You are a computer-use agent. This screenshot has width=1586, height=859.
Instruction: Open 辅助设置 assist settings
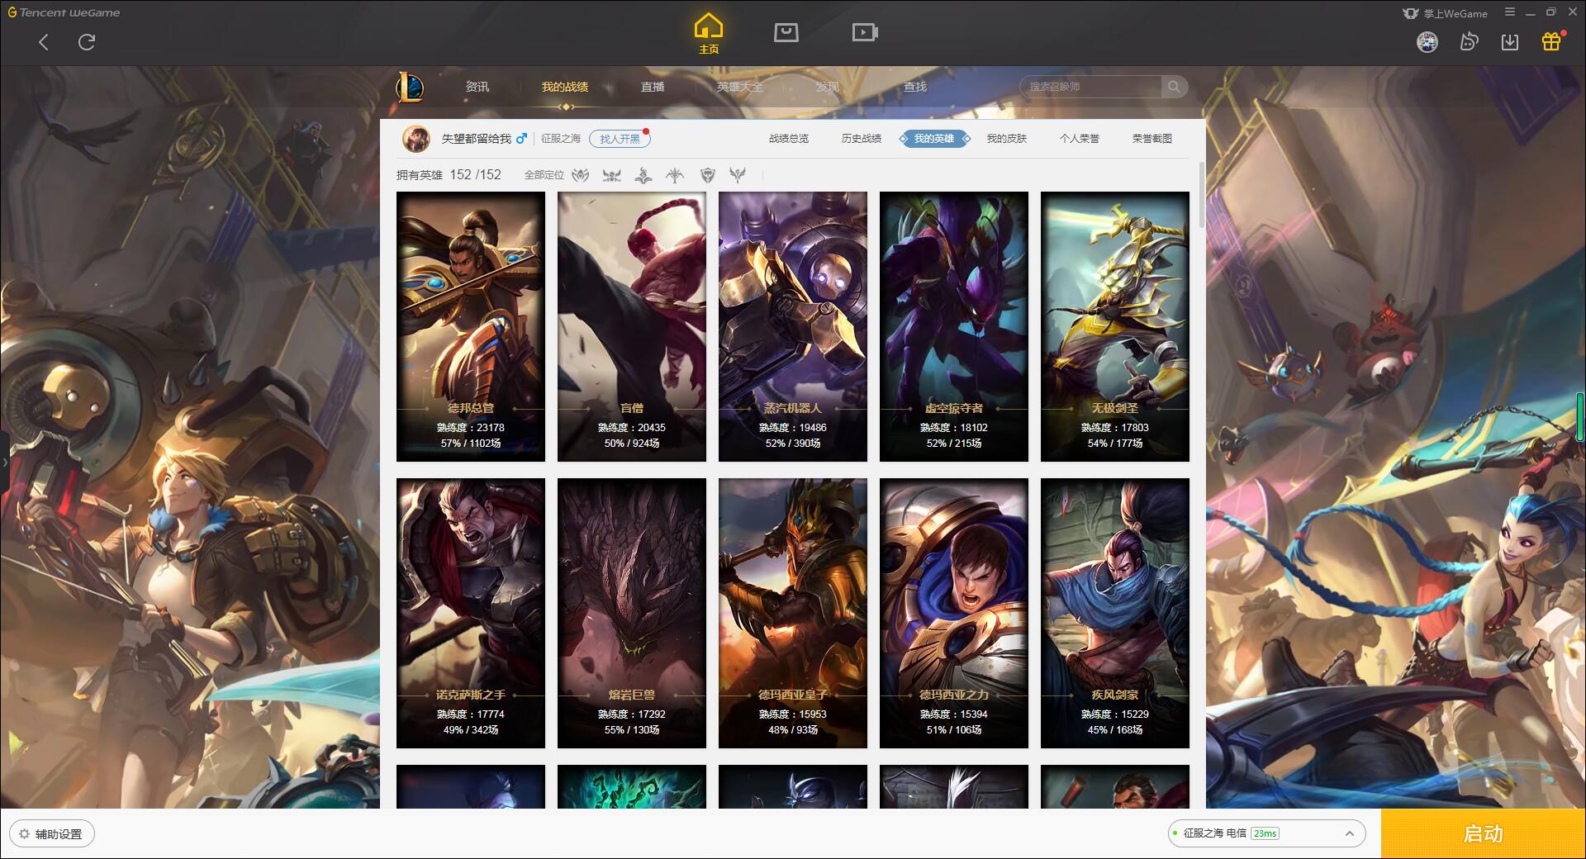(x=52, y=834)
